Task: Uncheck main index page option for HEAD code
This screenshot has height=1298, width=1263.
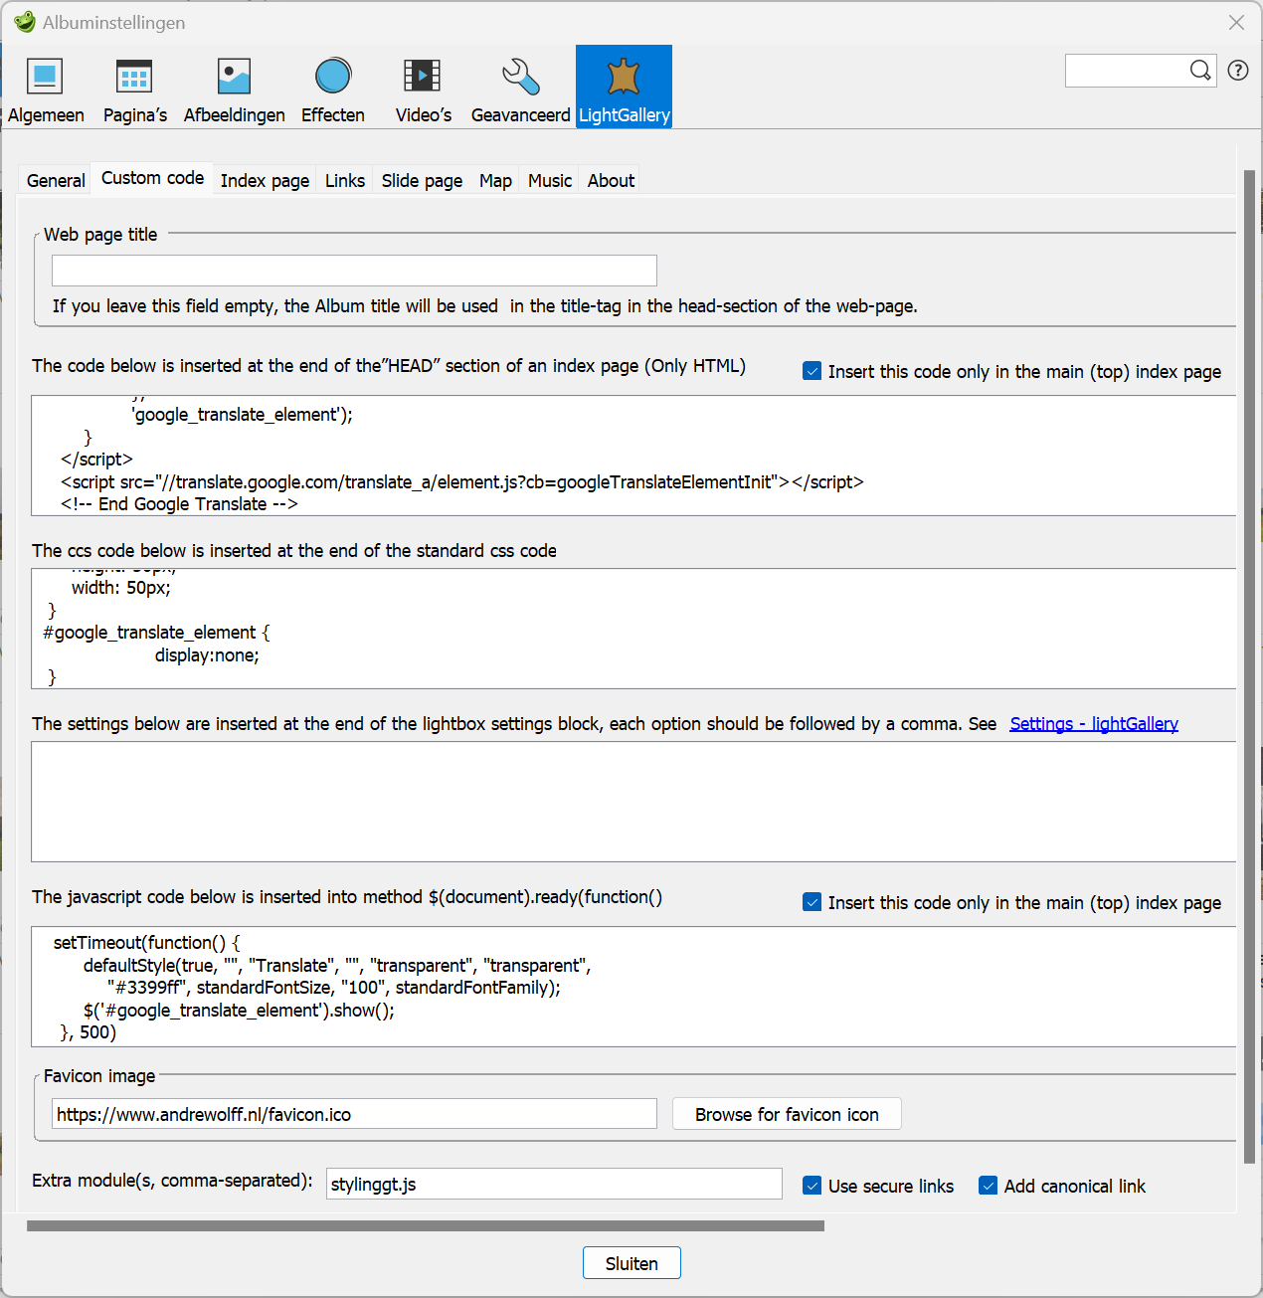Action: (x=812, y=370)
